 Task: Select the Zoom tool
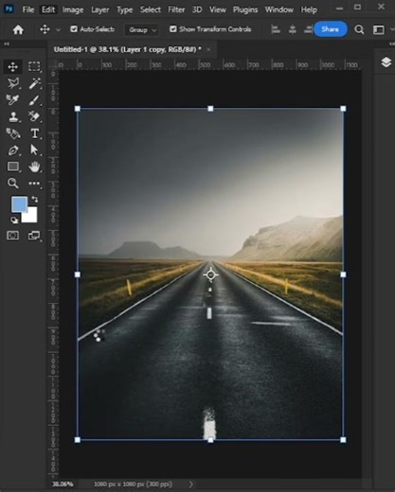[x=12, y=184]
